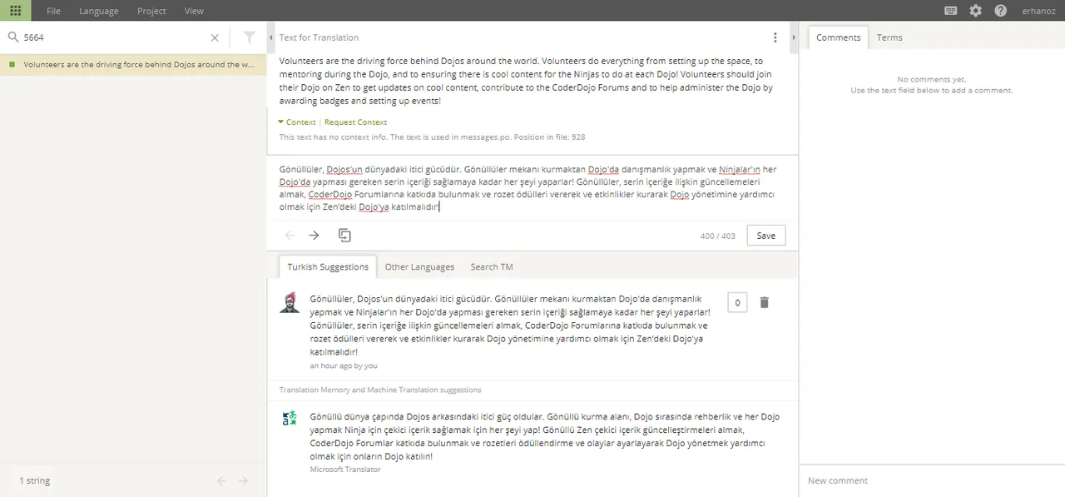Delete the suggestion with trash icon

tap(765, 302)
